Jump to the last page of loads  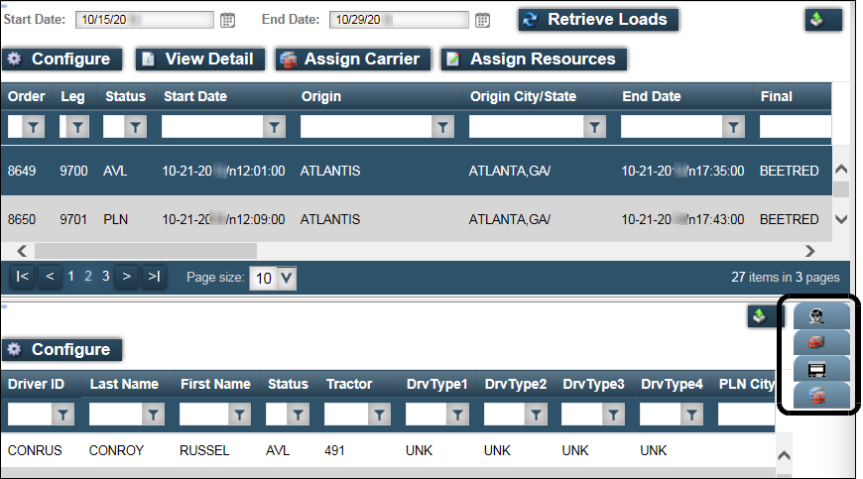click(153, 277)
